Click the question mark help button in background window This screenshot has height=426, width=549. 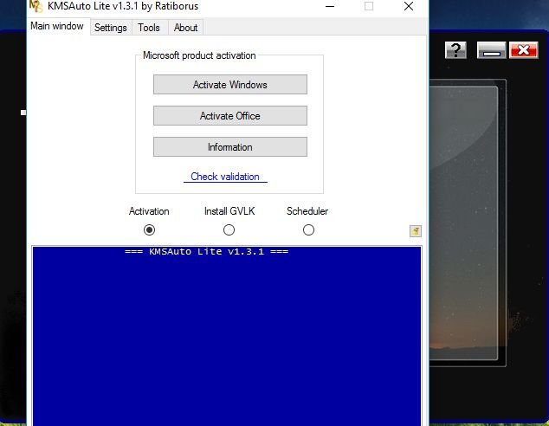coord(455,50)
